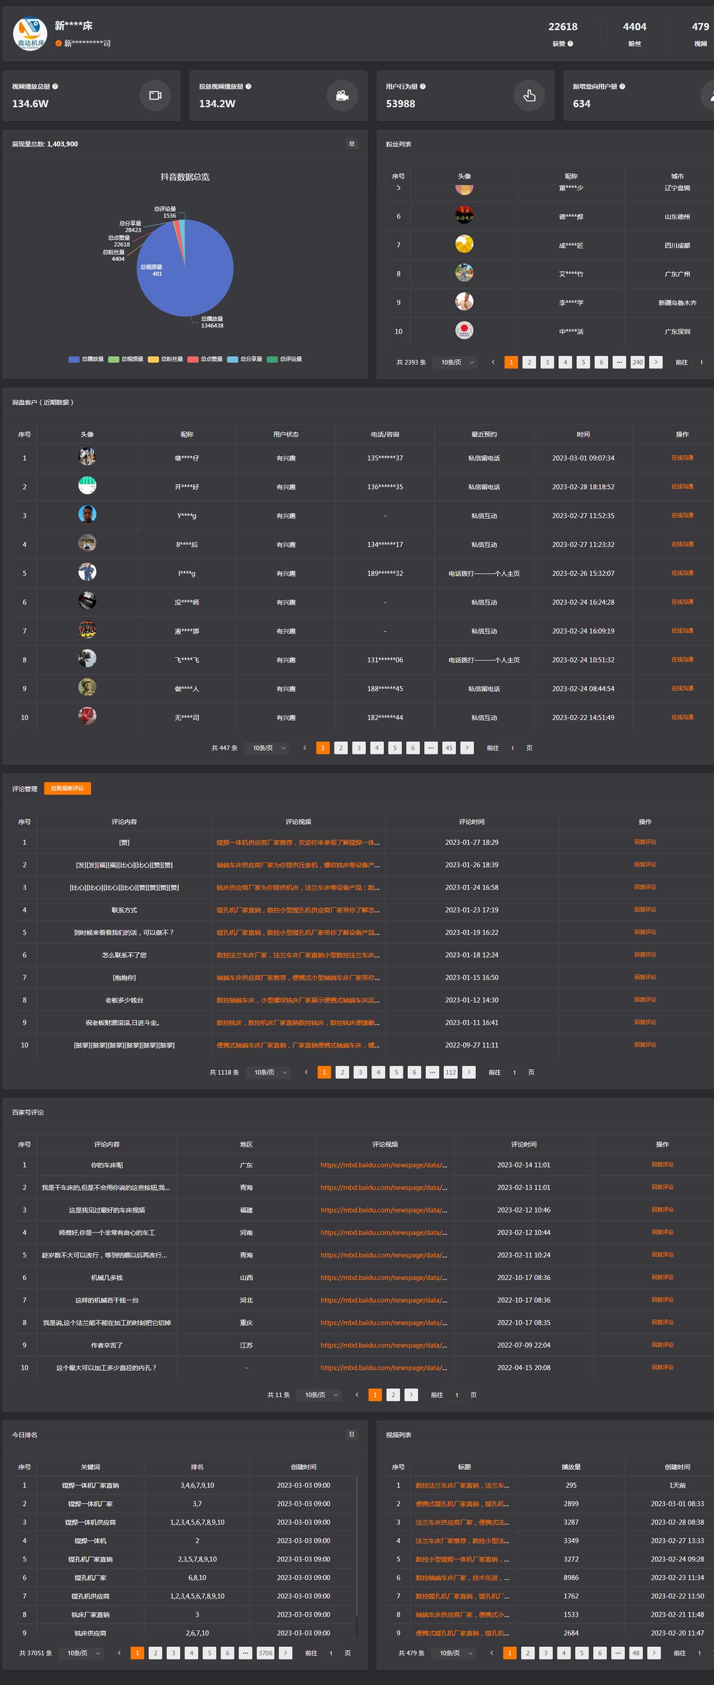Go to page 45 in 询盘客户 pagination

click(x=448, y=748)
